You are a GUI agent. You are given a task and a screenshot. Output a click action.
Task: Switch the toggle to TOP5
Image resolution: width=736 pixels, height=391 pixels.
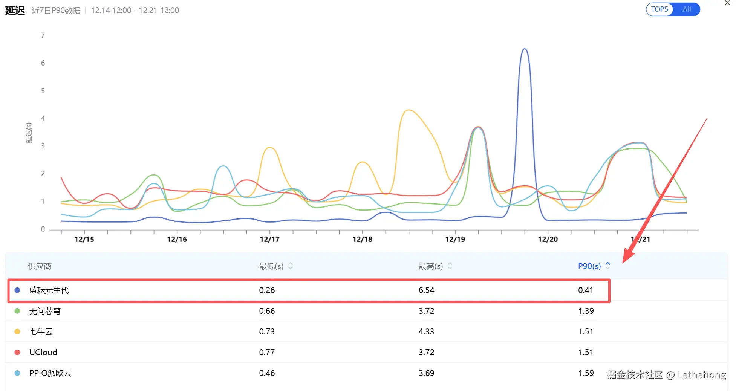pos(659,9)
